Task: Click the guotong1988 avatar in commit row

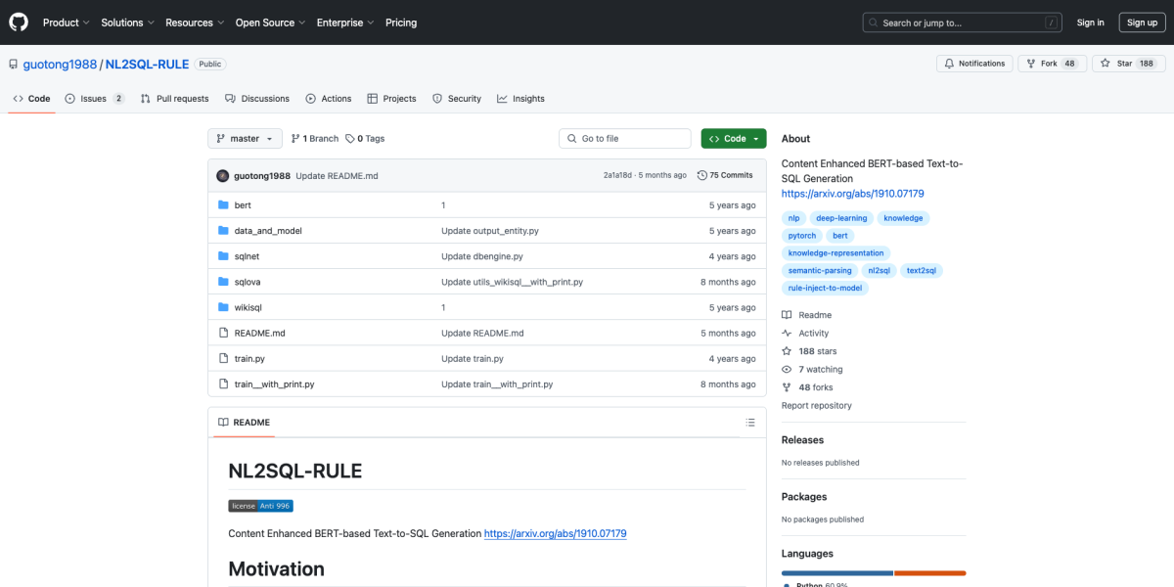Action: 223,176
